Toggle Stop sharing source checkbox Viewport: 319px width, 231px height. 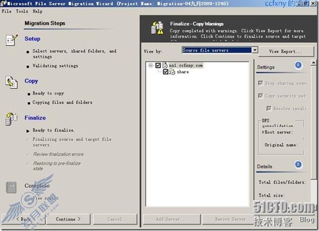tap(261, 83)
